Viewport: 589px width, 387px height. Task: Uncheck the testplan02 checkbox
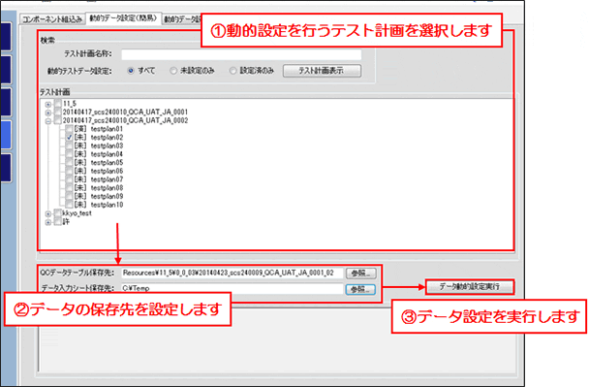[x=69, y=138]
